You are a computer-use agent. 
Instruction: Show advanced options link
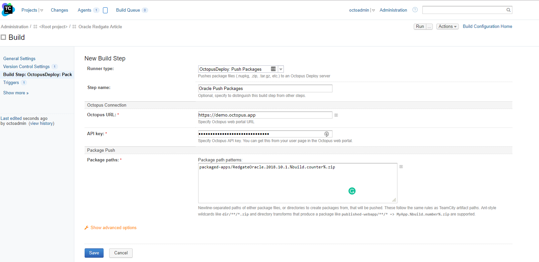coord(113,228)
